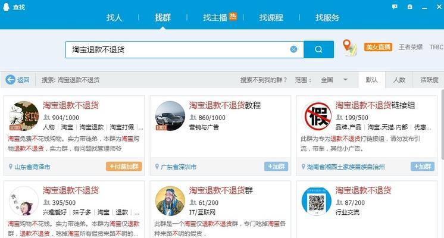Click the title bar skin/bell icon
The image size is (444, 238).
click(x=409, y=7)
